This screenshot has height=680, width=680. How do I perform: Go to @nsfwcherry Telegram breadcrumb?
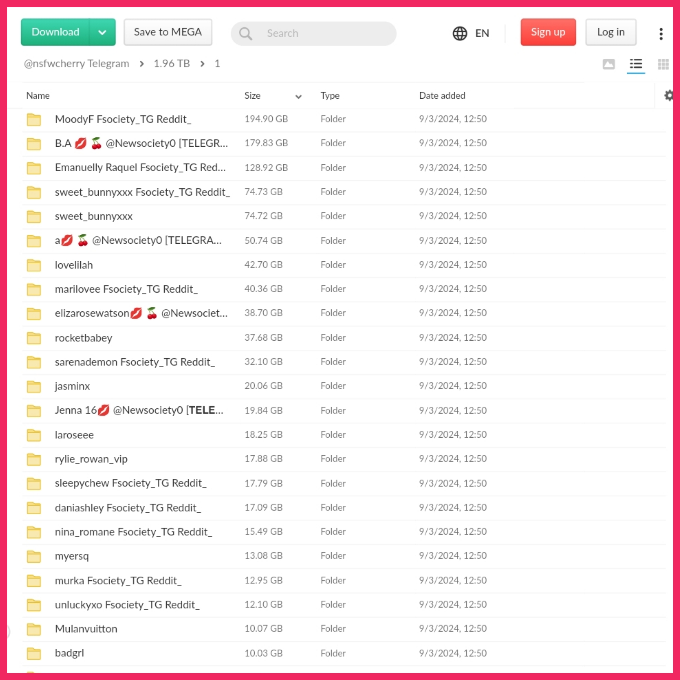pyautogui.click(x=76, y=64)
